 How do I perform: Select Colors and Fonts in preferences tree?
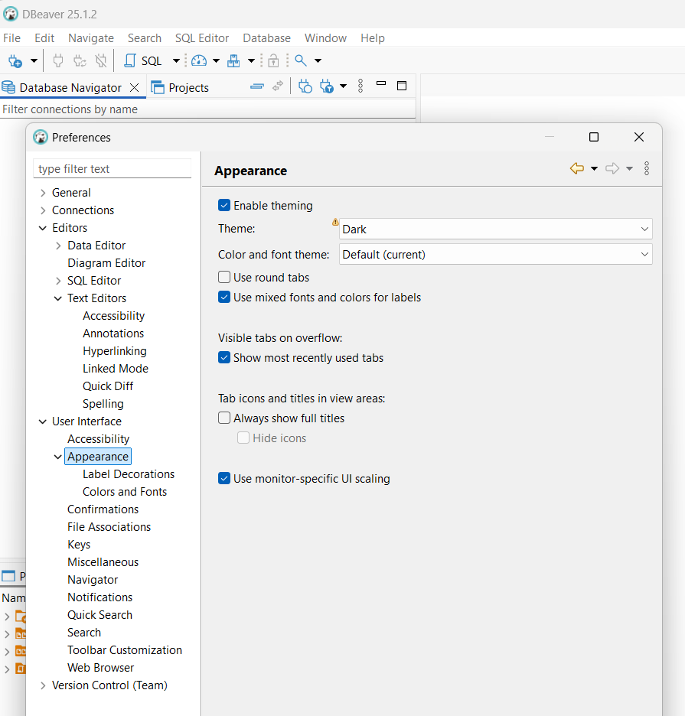pyautogui.click(x=125, y=491)
